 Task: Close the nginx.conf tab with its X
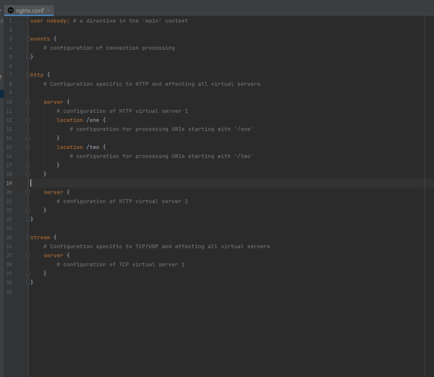(x=48, y=11)
